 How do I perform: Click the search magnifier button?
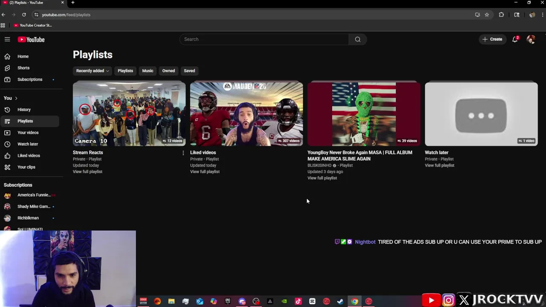(357, 39)
